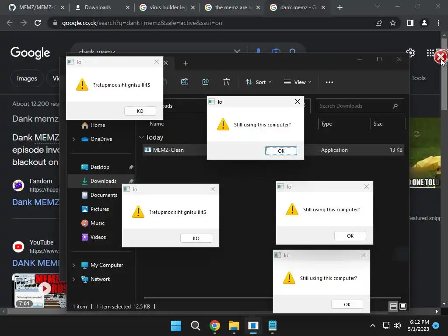
Task: Click the Search Downloads field
Action: [x=360, y=106]
